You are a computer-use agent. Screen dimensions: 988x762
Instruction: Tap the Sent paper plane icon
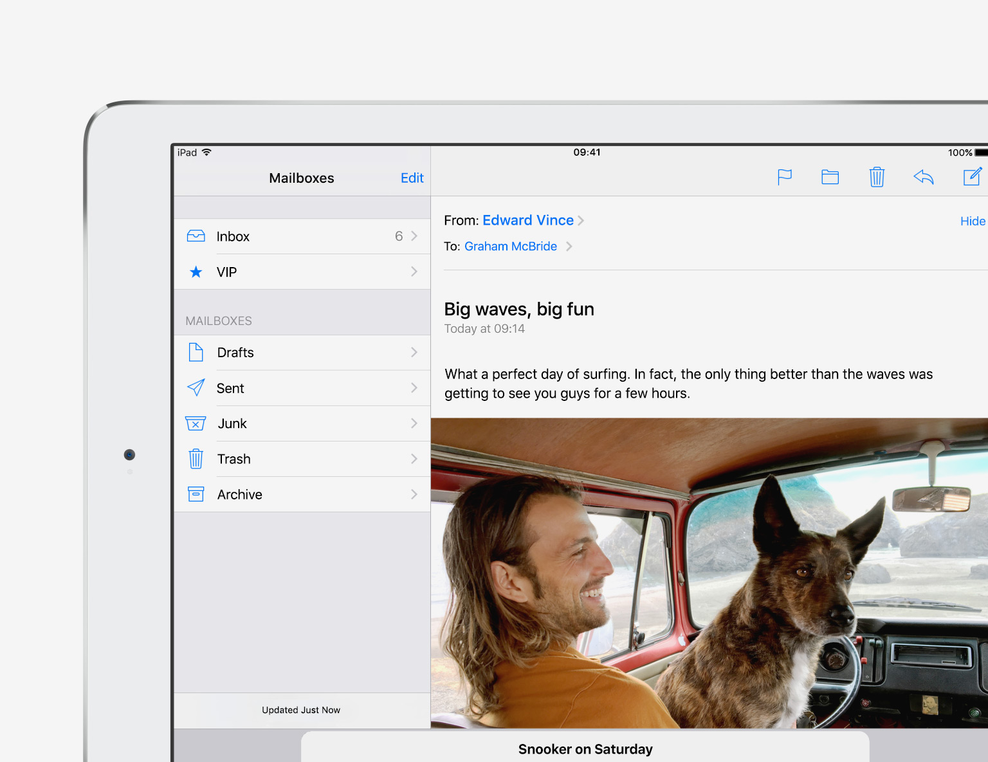[x=196, y=387]
